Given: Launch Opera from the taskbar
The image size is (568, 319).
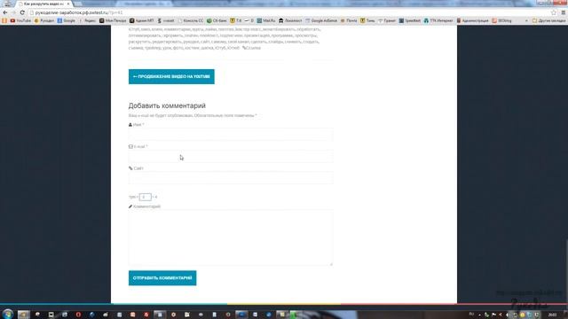Looking at the screenshot, I should pos(78,315).
